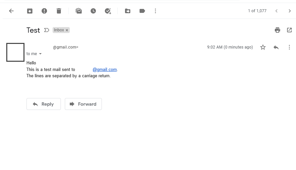The width and height of the screenshot is (296, 170).
Task: Expand the 'to me' recipient details
Action: coord(40,54)
